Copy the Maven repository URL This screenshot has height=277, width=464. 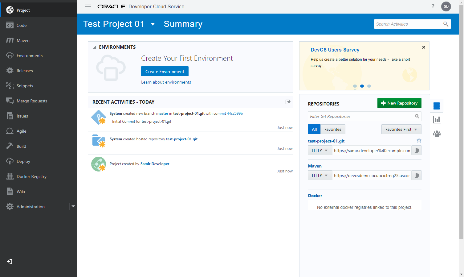click(x=417, y=175)
